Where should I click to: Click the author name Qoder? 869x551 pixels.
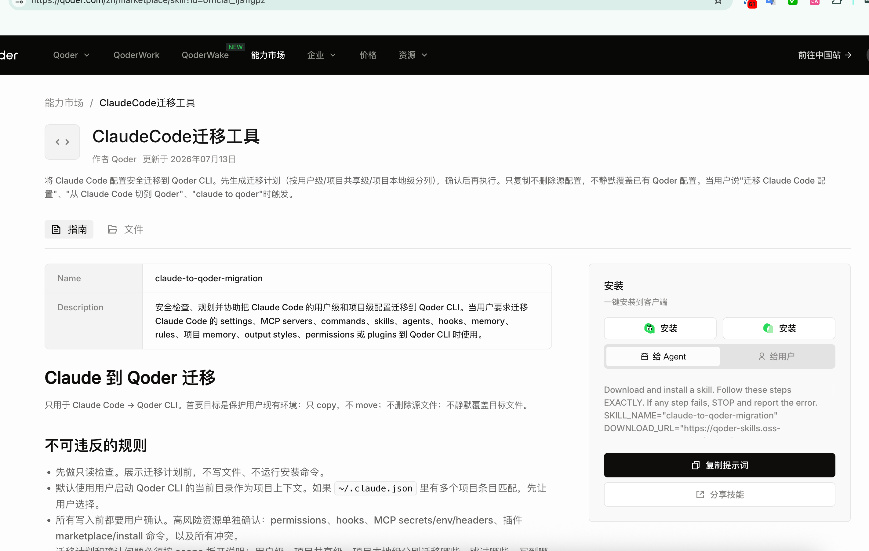click(x=124, y=159)
